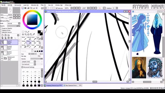Image resolution: width=165 pixels, height=93 pixels.
Task: Show the Background folder via visibility box
Action: [2, 57]
